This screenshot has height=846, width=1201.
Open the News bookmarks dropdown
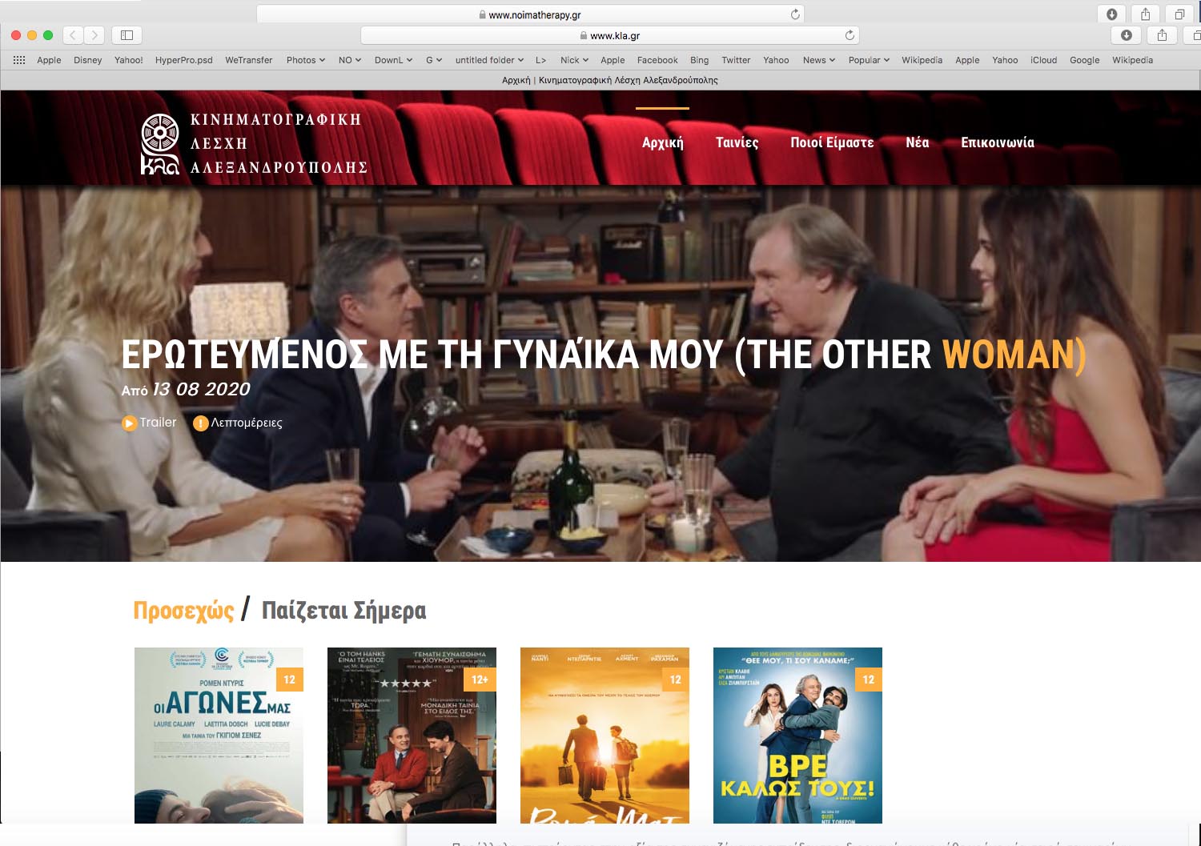click(x=818, y=60)
